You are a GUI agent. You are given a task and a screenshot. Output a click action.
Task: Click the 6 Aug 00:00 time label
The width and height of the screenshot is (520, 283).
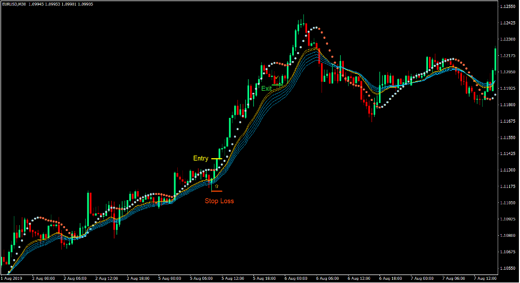(x=296, y=278)
